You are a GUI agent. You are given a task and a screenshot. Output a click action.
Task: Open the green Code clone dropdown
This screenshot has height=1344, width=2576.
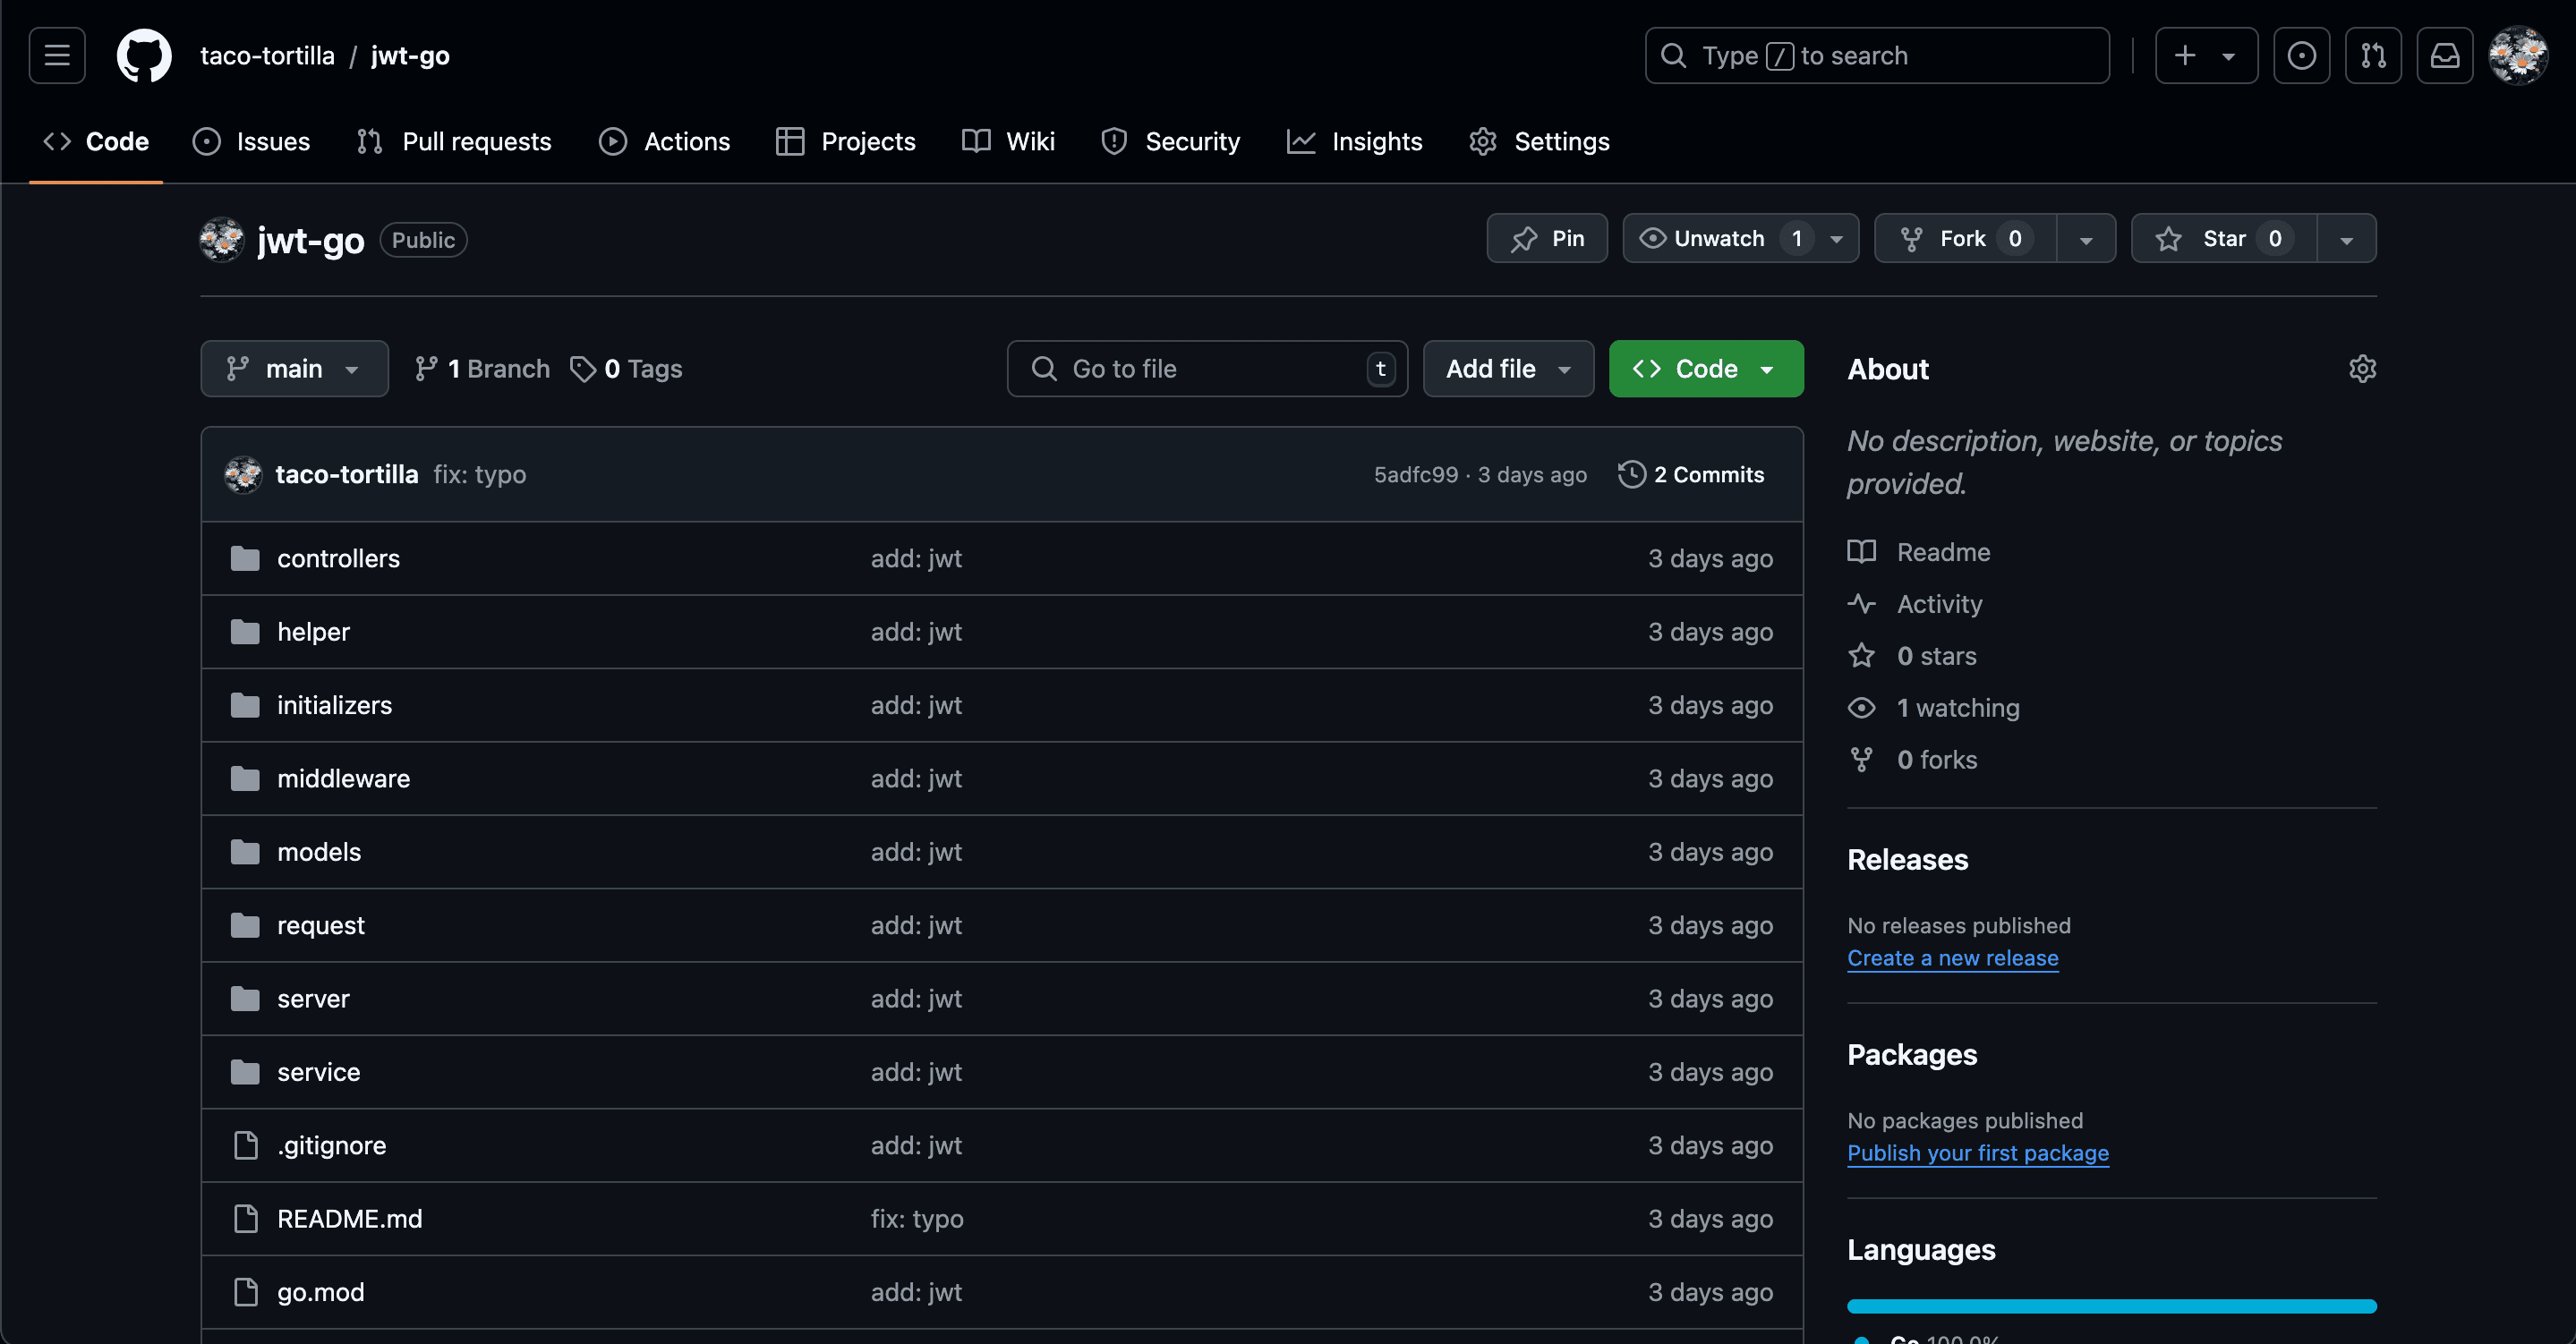pos(1706,369)
